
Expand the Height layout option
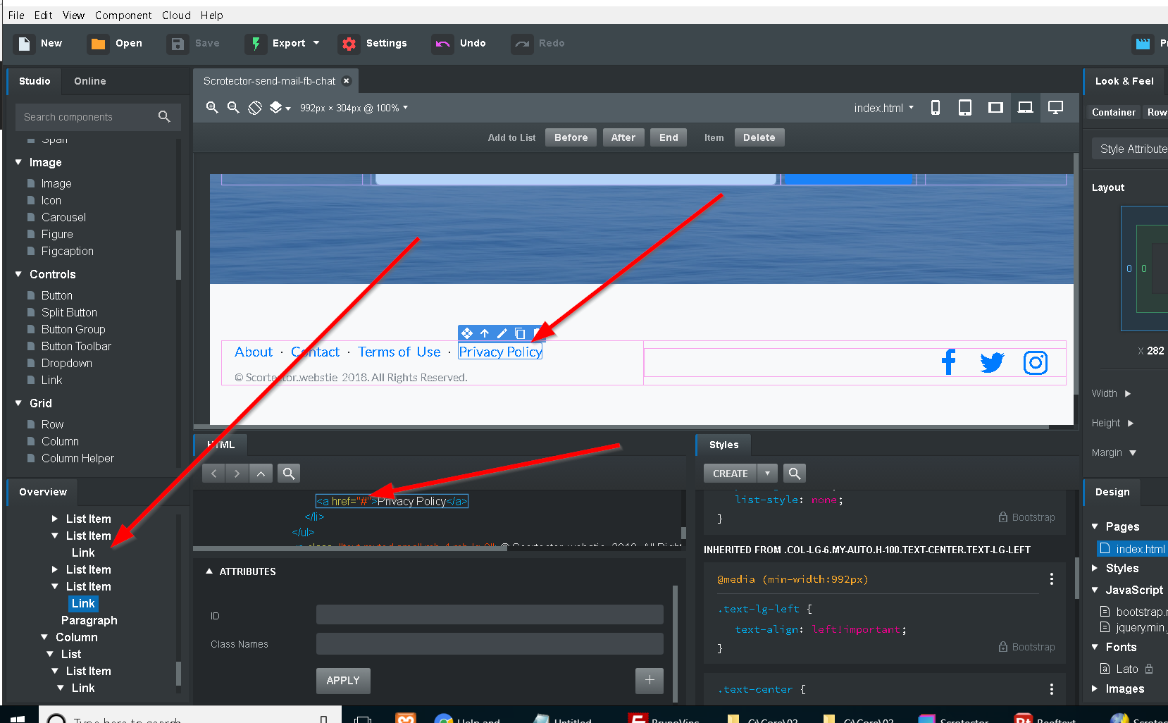click(x=1131, y=423)
